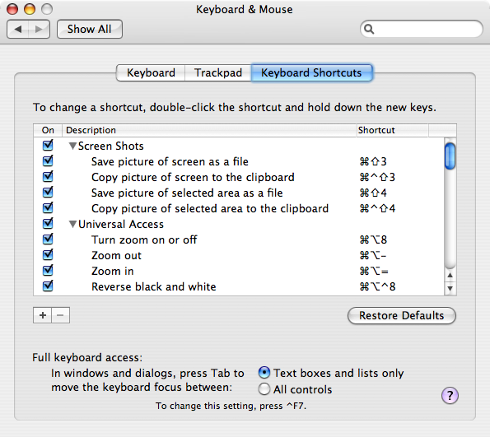Uncheck the Screen Shots group checkbox
The height and width of the screenshot is (437, 490).
[48, 145]
